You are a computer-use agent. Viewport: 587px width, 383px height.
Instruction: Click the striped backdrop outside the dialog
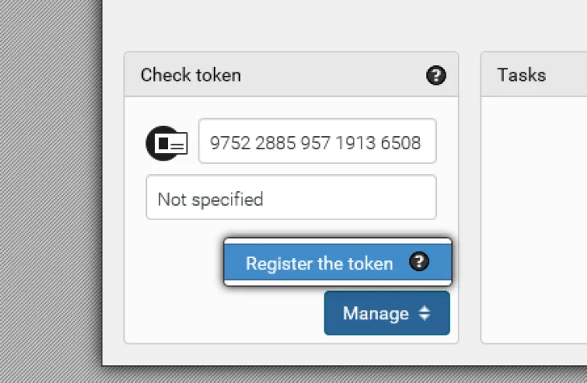click(x=48, y=202)
